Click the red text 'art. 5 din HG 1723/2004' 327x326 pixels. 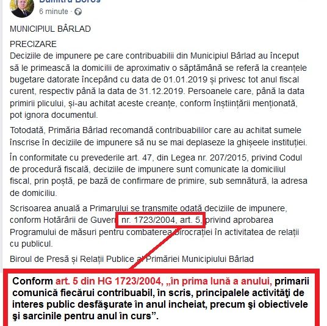109,281
